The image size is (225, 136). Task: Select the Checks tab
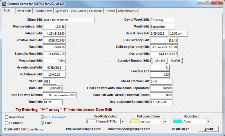point(110,11)
